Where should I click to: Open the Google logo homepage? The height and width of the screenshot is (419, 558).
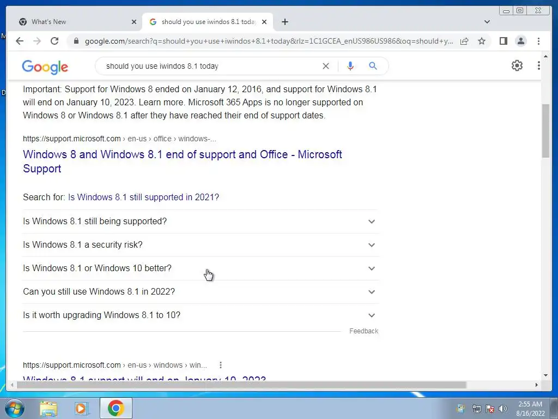pos(45,67)
